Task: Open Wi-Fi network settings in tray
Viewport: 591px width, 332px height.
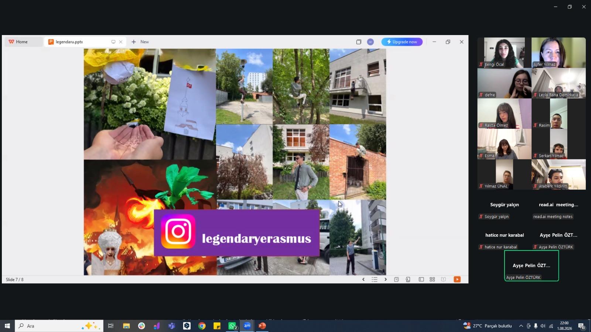Action: [551, 326]
